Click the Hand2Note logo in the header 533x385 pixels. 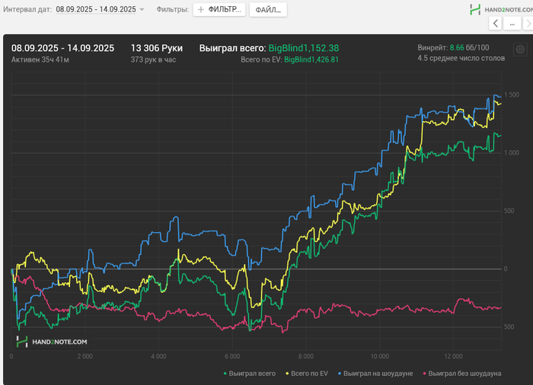tap(501, 10)
